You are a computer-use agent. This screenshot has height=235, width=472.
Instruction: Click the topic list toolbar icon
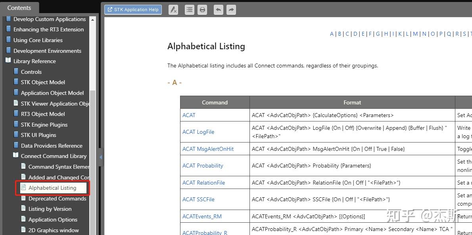190,10
